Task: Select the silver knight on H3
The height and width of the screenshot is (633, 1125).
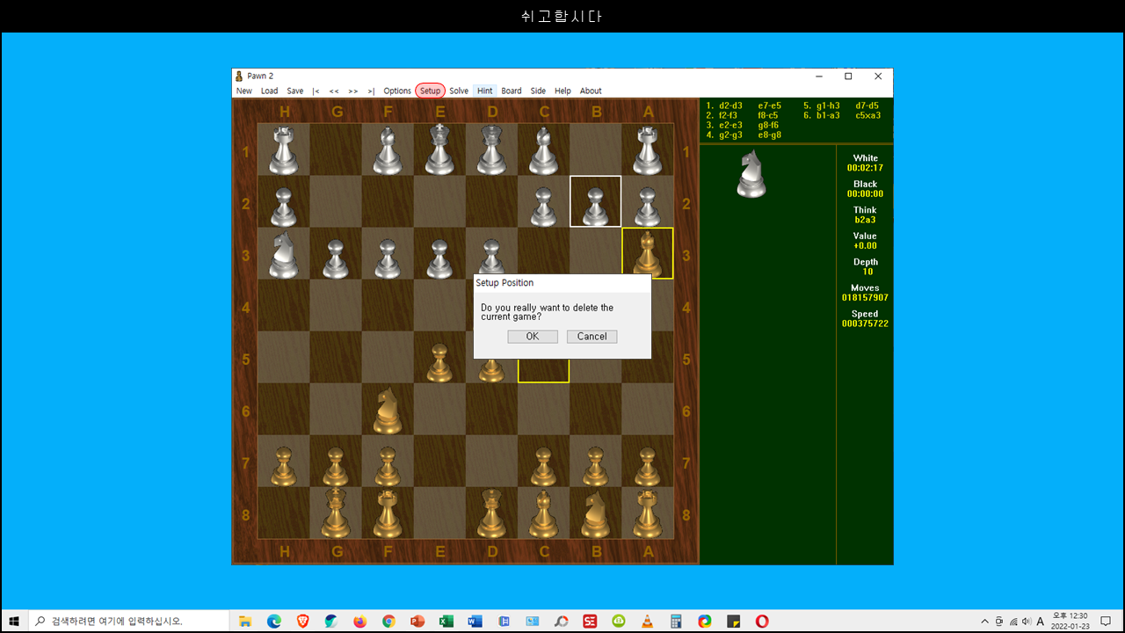Action: [283, 255]
